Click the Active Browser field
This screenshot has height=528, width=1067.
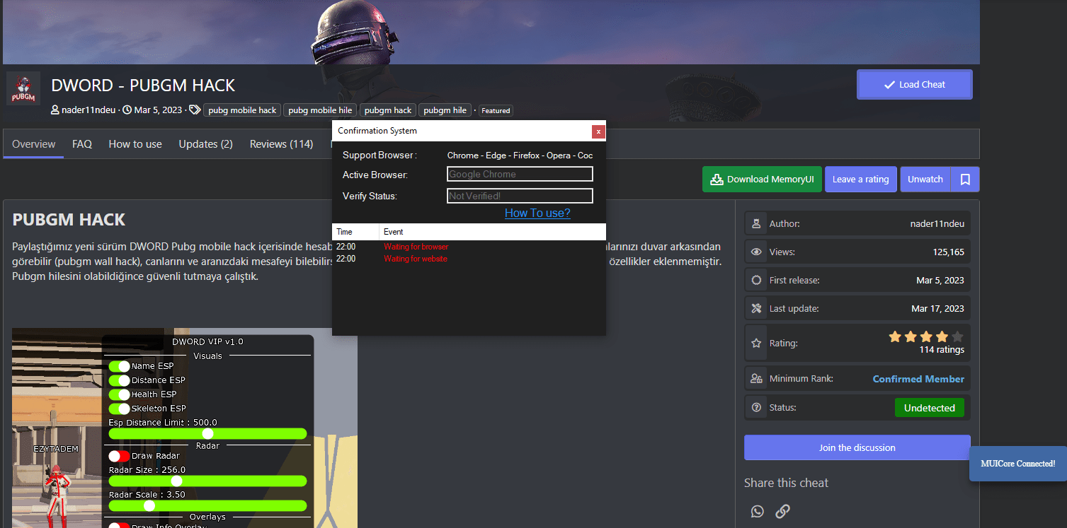coord(520,174)
